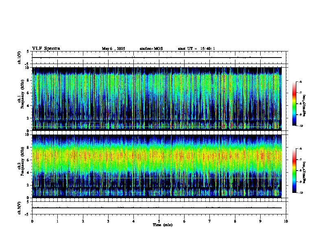Click the time axis tick label "8"

coord(235,221)
